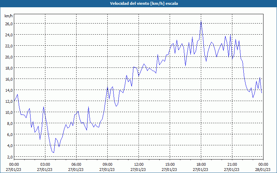Click the 2,0 y-axis label
277x173 pixels.
pos(10,157)
